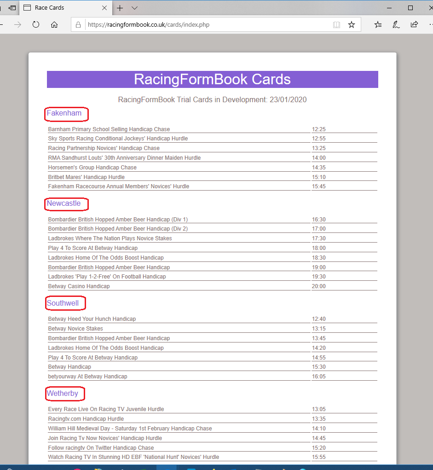Click the 16:30 Newcastle race time
The height and width of the screenshot is (470, 433).
coord(319,220)
